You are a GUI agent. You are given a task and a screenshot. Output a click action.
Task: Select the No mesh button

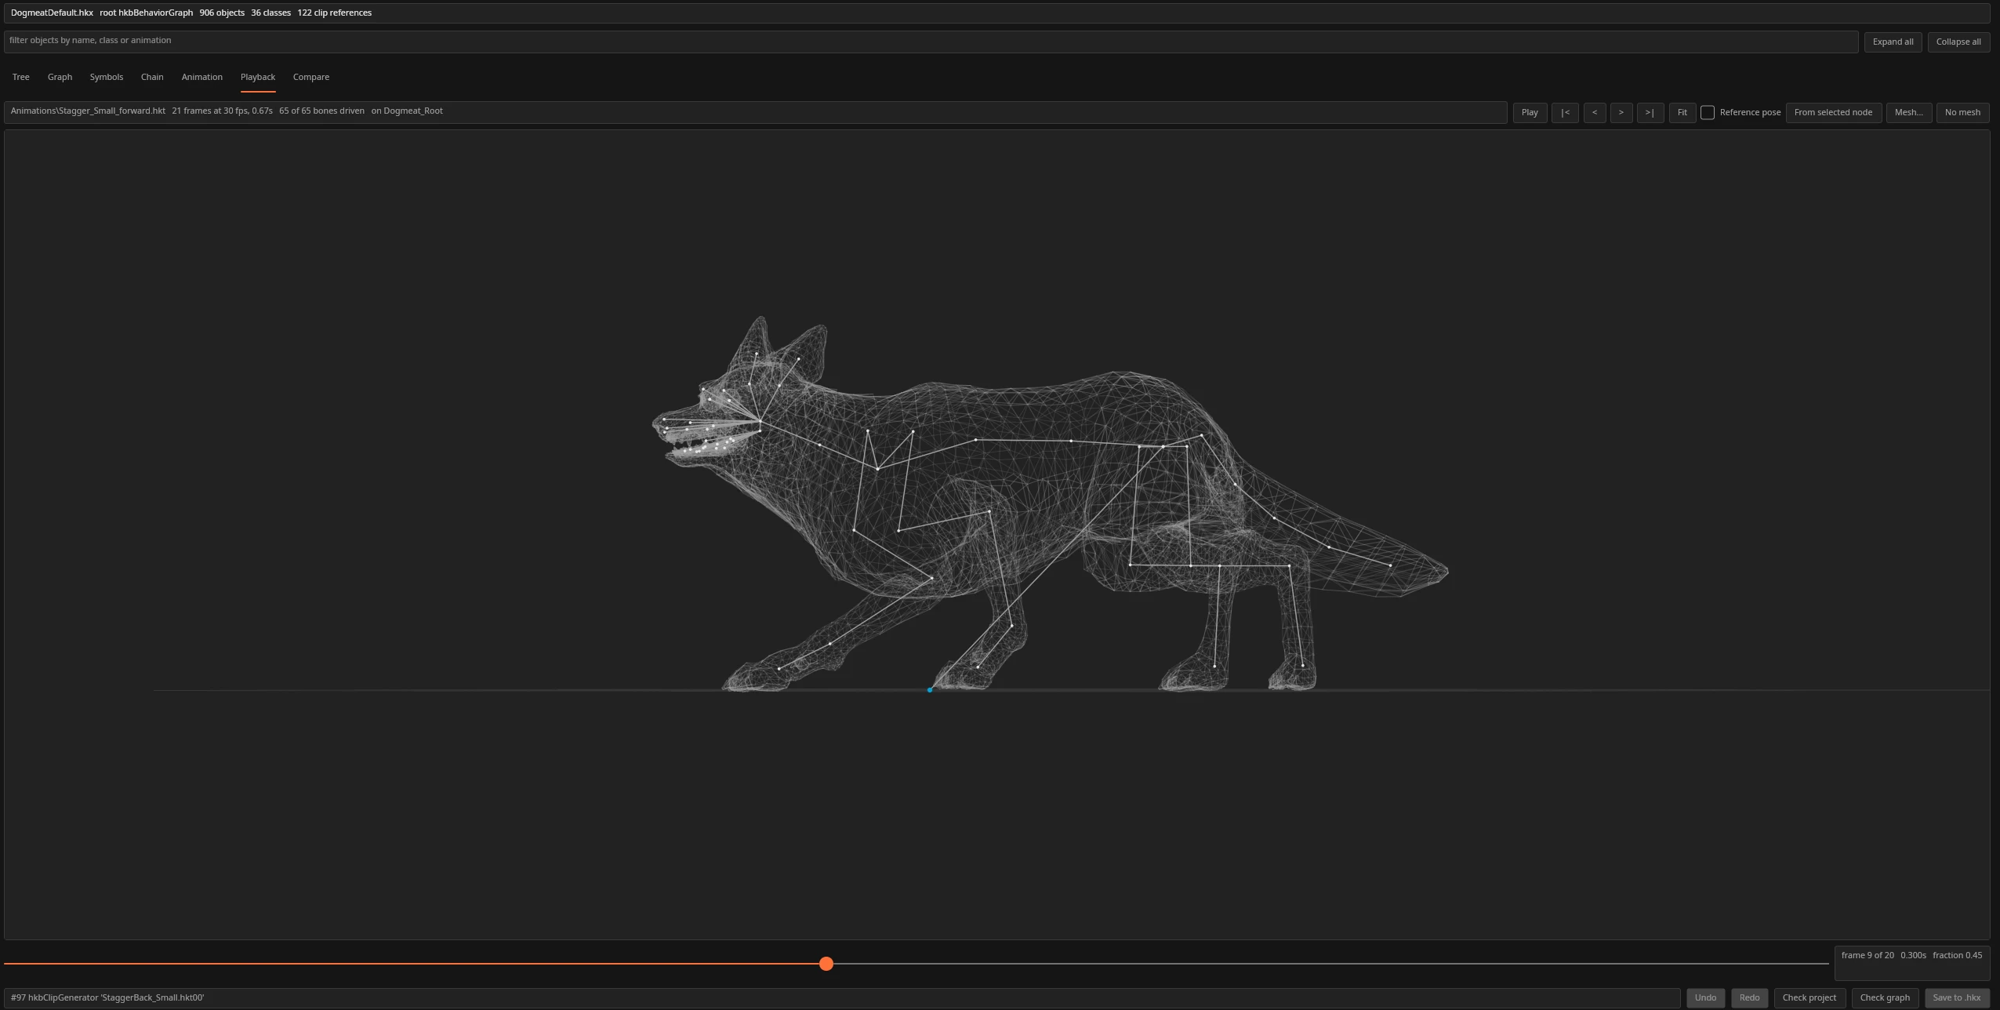coord(1962,112)
